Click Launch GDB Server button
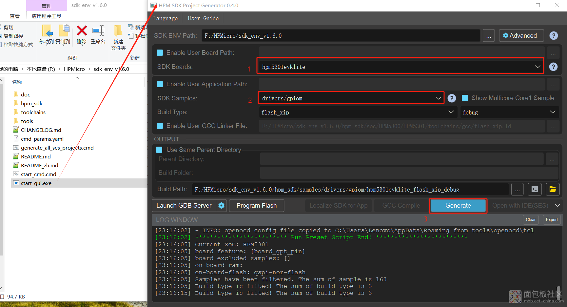 (x=184, y=205)
